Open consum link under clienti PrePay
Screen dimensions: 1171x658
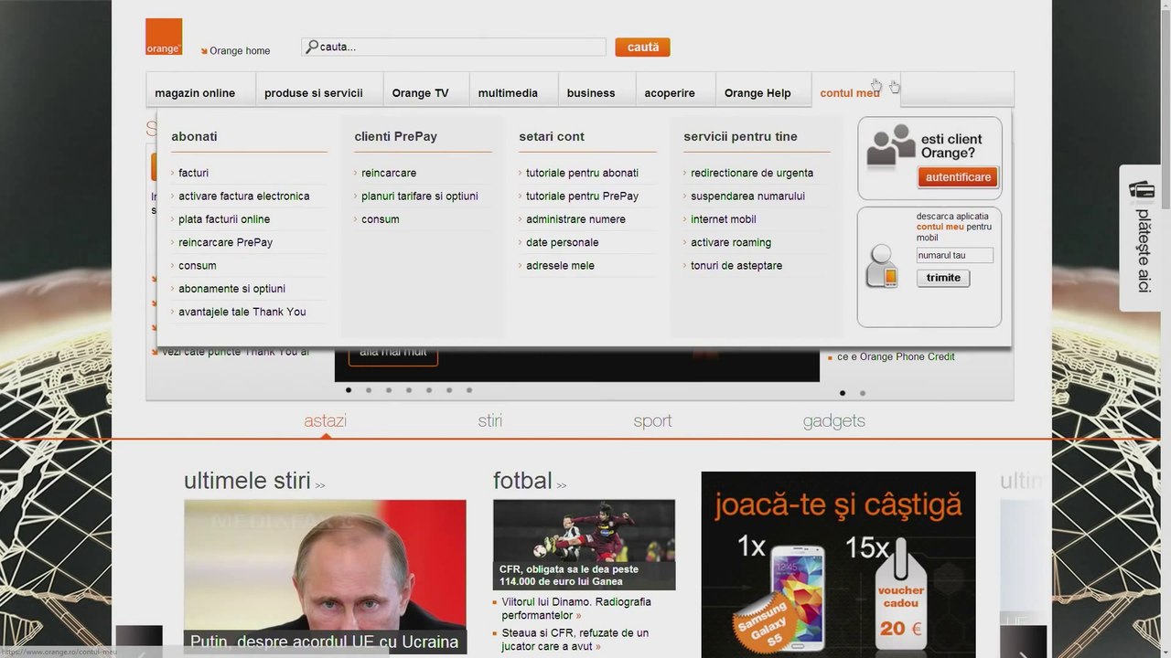(381, 219)
